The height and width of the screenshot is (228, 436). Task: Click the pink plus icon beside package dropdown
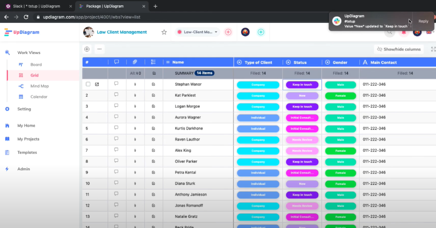tap(228, 32)
